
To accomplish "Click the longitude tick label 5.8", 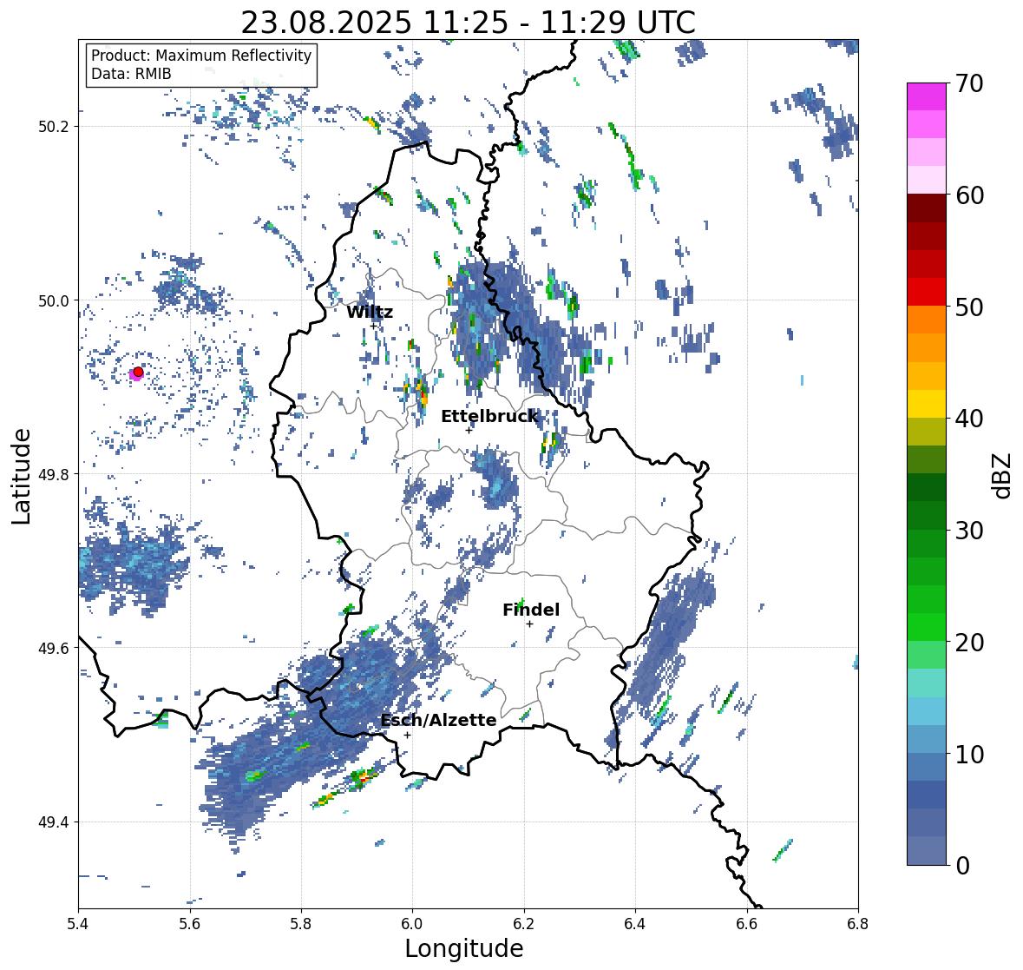I will coord(301,923).
